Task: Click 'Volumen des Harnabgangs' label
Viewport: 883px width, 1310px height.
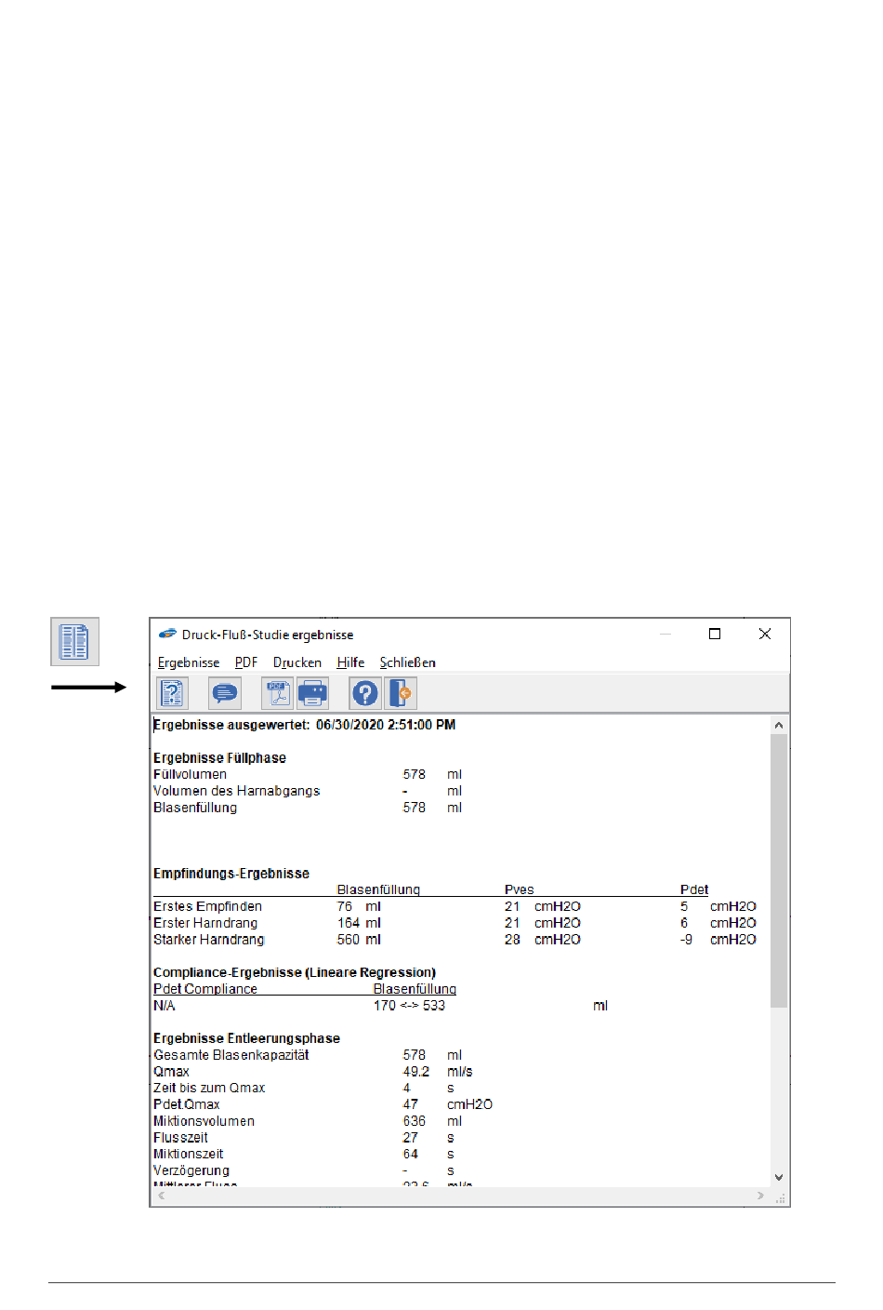Action: 236,791
